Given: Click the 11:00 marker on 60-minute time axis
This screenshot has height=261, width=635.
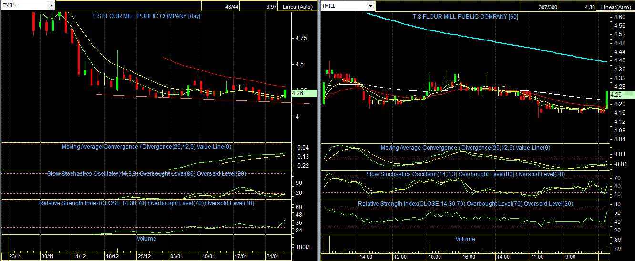Looking at the screenshot, I should pyautogui.click(x=537, y=256).
